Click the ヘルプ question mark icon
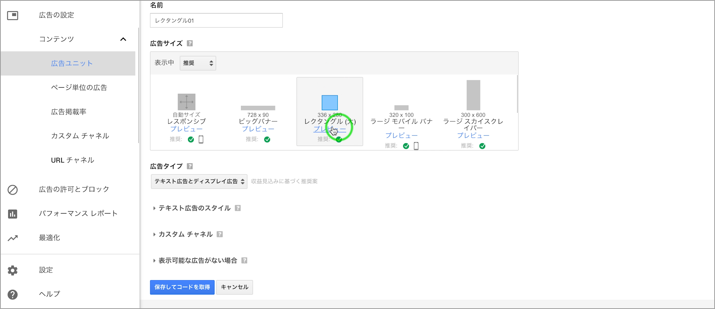 [12, 294]
